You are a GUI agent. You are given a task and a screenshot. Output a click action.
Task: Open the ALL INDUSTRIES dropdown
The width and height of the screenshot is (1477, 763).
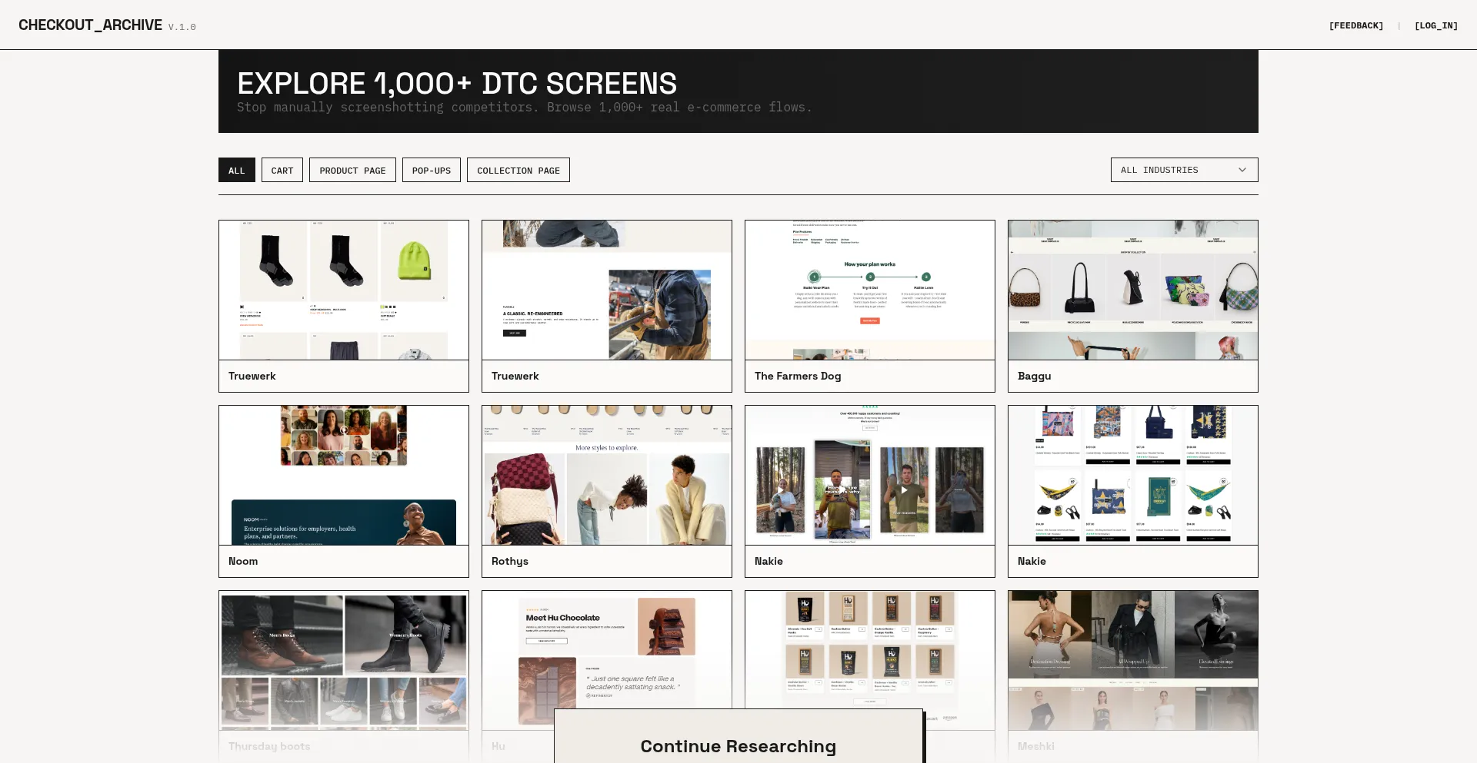(x=1183, y=170)
